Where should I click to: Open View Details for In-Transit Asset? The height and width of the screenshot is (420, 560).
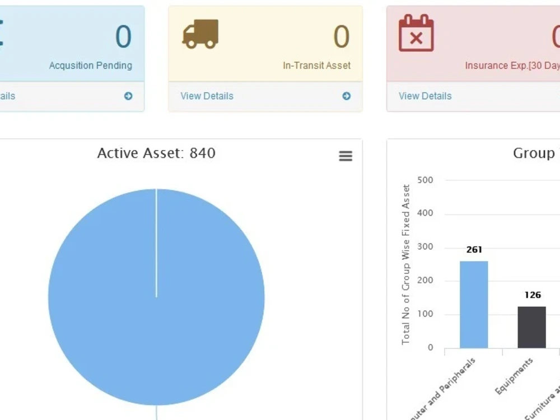(x=207, y=96)
